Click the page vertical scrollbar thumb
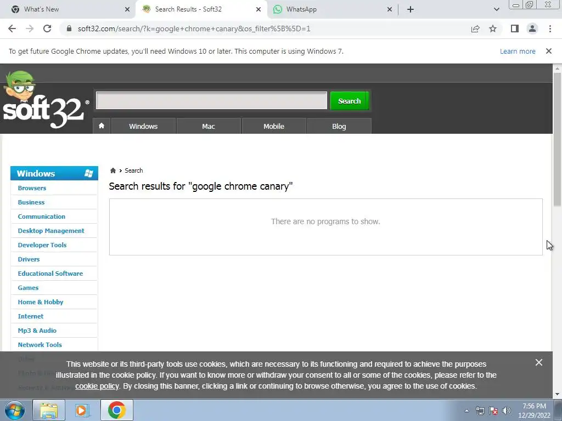 [x=557, y=139]
